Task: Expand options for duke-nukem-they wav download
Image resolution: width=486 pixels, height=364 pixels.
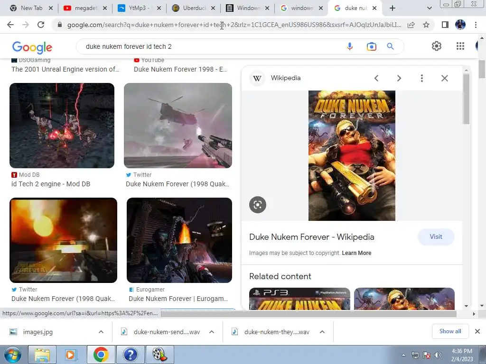Action: (322, 332)
